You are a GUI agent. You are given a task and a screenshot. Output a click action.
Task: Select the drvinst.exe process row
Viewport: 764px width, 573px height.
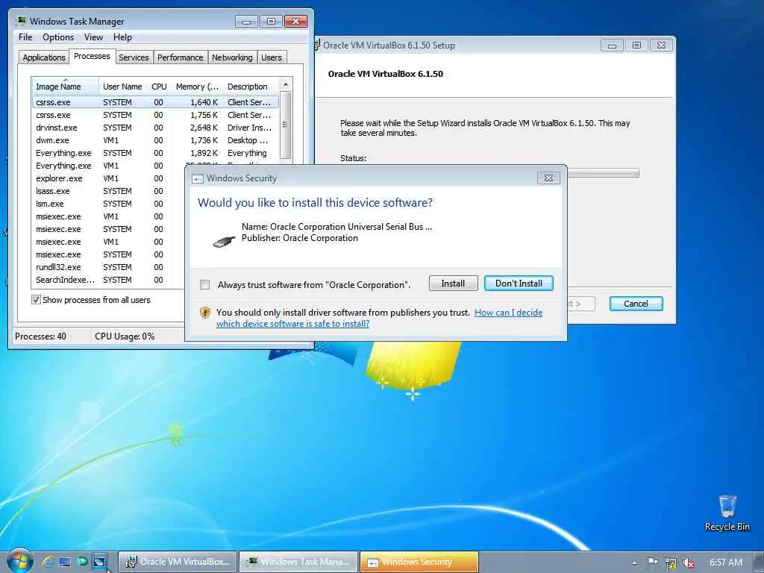pos(155,128)
